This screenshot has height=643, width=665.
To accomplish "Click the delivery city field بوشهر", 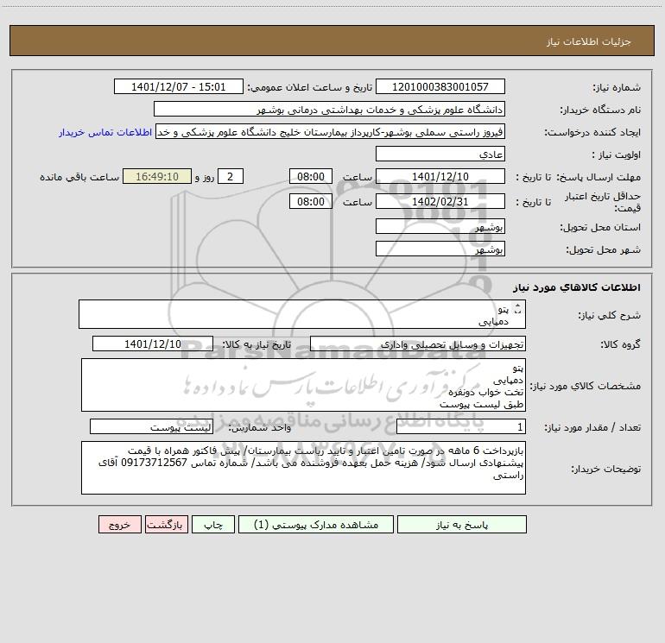I will 440,249.
